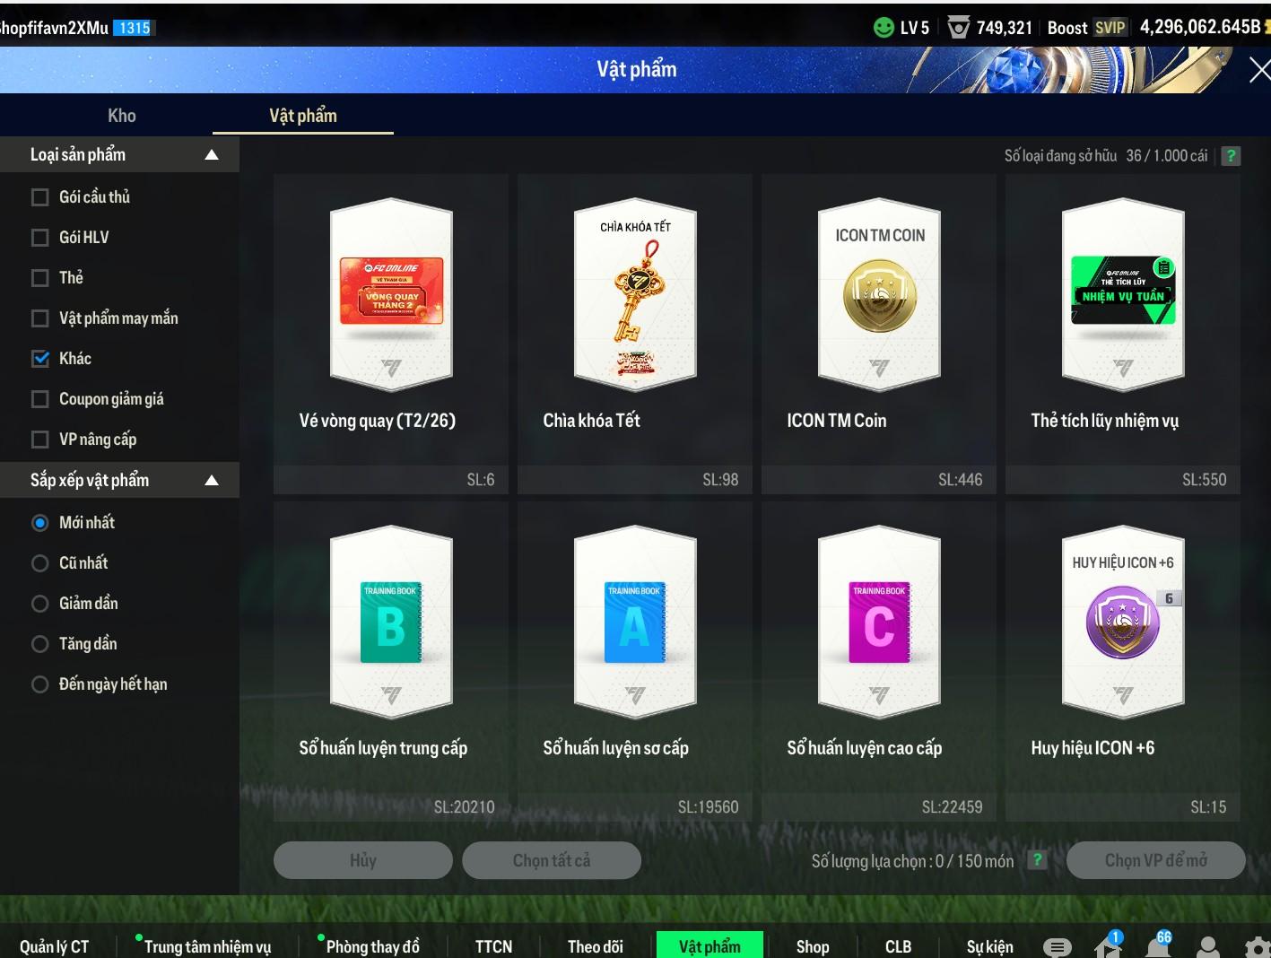Select the Huy hiệu ICON +6 item card
The image size is (1271, 958).
tap(1122, 659)
